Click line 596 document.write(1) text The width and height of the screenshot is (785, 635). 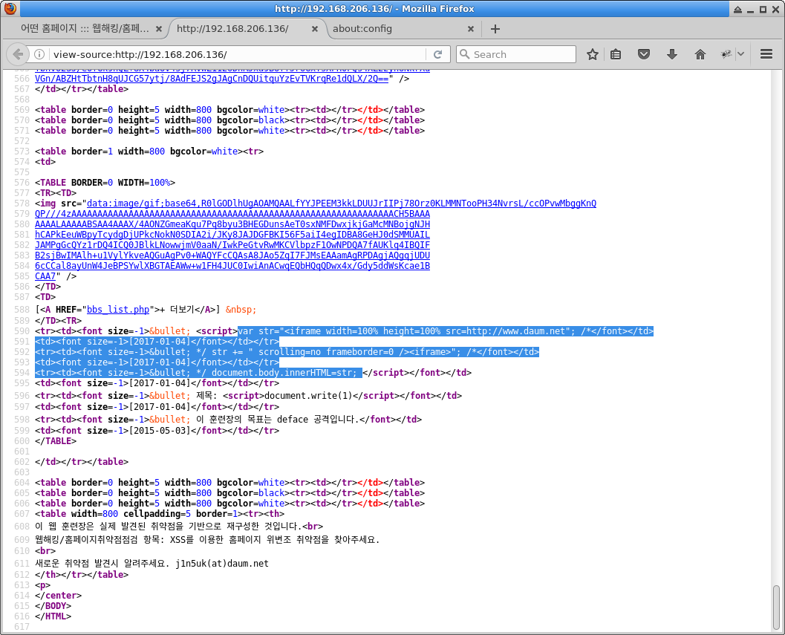click(x=308, y=396)
